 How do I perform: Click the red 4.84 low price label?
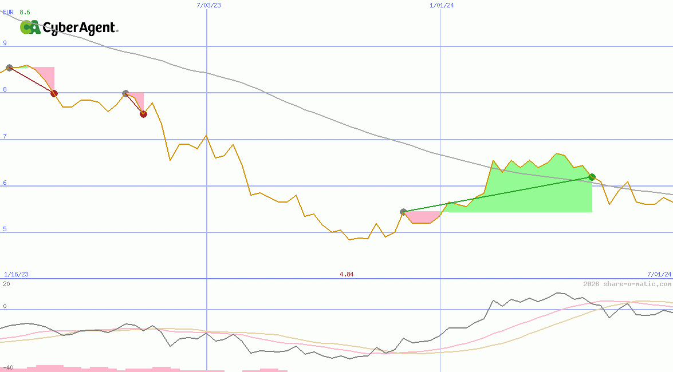347,274
